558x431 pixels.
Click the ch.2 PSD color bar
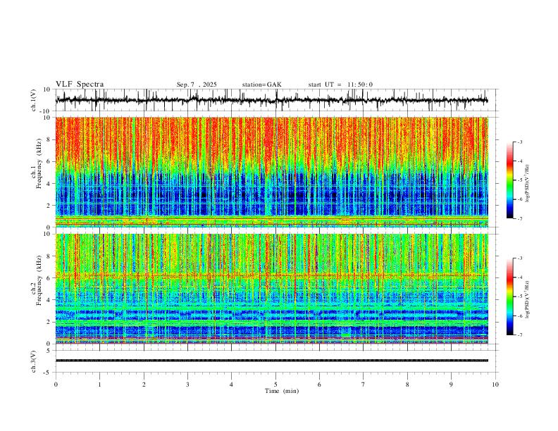pos(509,296)
